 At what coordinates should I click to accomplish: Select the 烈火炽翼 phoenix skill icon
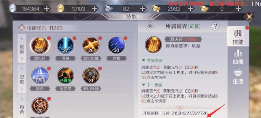[91, 45]
